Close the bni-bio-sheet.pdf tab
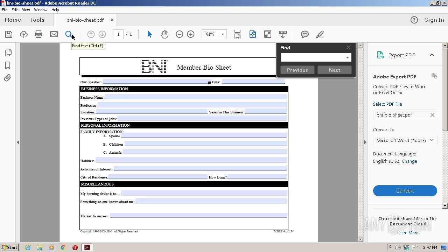Image resolution: width=448 pixels, height=252 pixels. pos(112,20)
